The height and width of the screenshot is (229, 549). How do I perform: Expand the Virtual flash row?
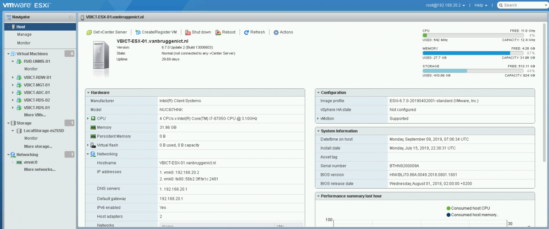[x=88, y=145]
